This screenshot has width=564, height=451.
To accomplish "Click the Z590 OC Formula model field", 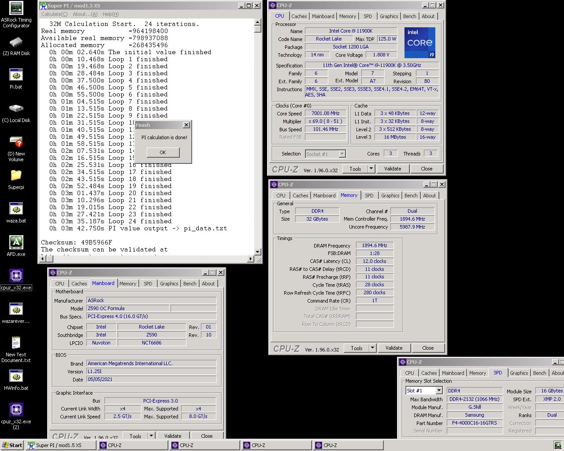I will pyautogui.click(x=127, y=308).
